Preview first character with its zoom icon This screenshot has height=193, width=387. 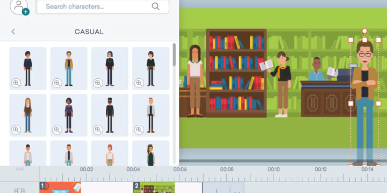coord(16,83)
